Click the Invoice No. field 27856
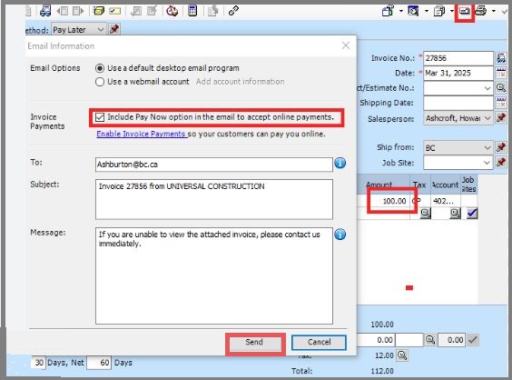 pyautogui.click(x=458, y=58)
